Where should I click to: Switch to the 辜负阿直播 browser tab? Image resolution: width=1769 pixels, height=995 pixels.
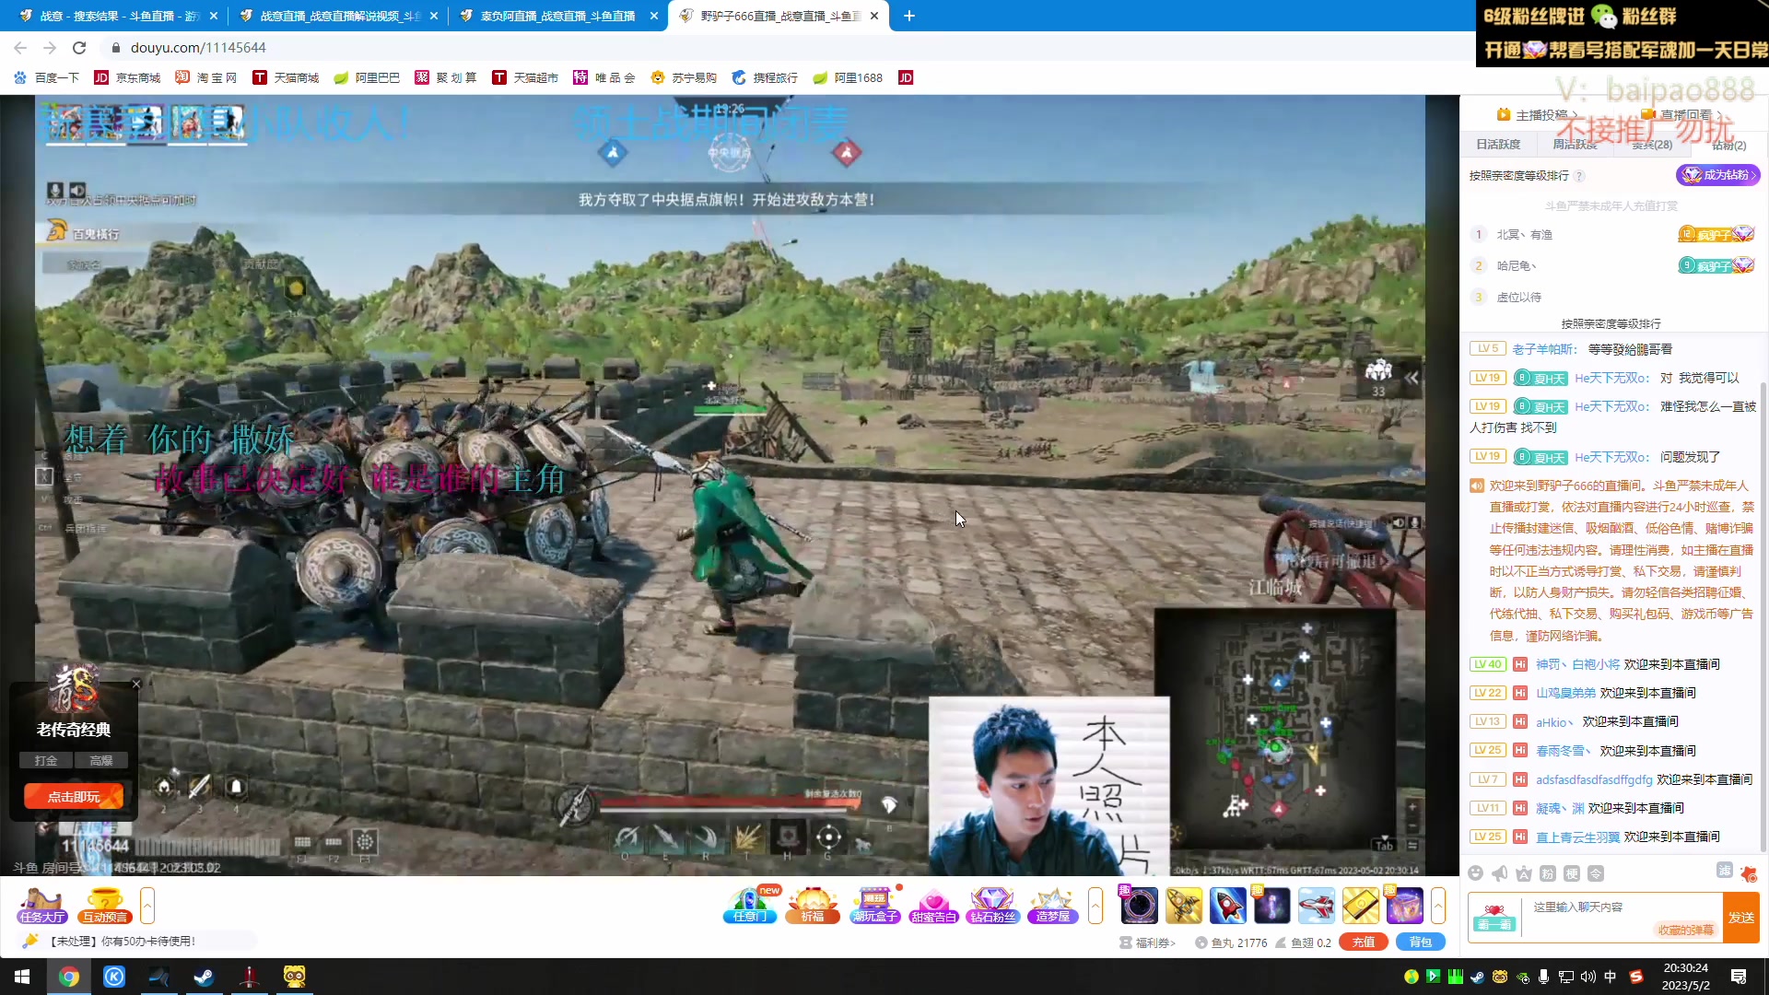pyautogui.click(x=559, y=16)
